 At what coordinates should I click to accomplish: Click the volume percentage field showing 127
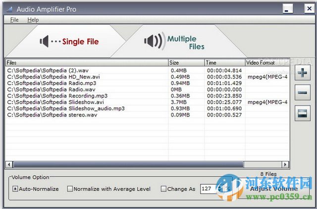pyautogui.click(x=209, y=189)
